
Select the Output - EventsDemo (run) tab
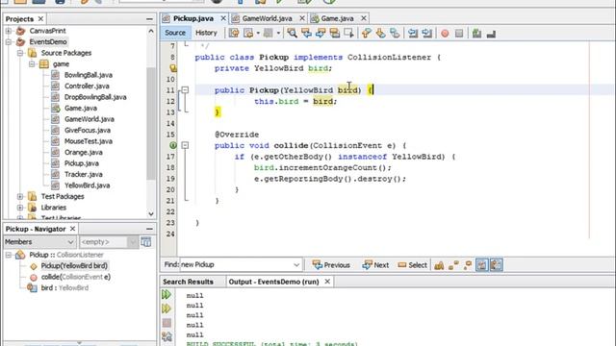point(273,282)
